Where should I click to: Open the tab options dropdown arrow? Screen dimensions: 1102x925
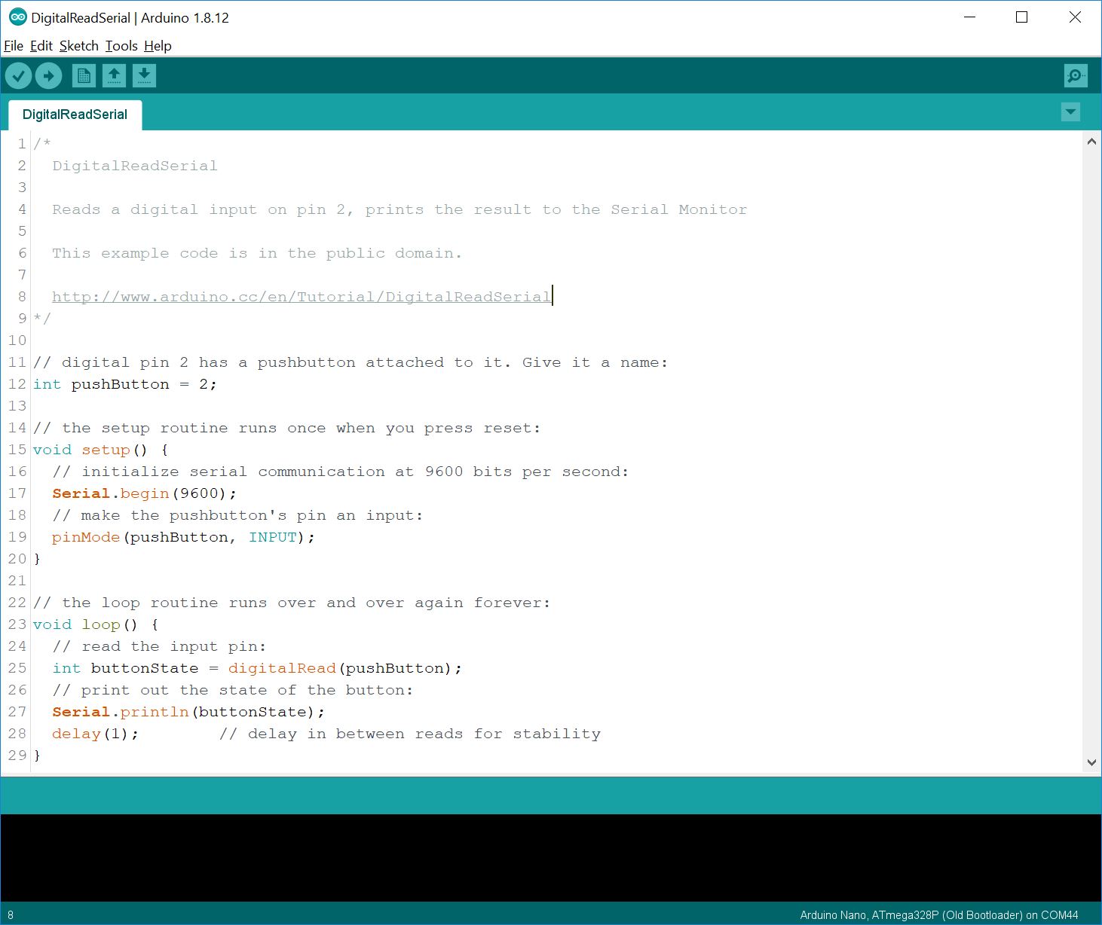click(x=1070, y=111)
